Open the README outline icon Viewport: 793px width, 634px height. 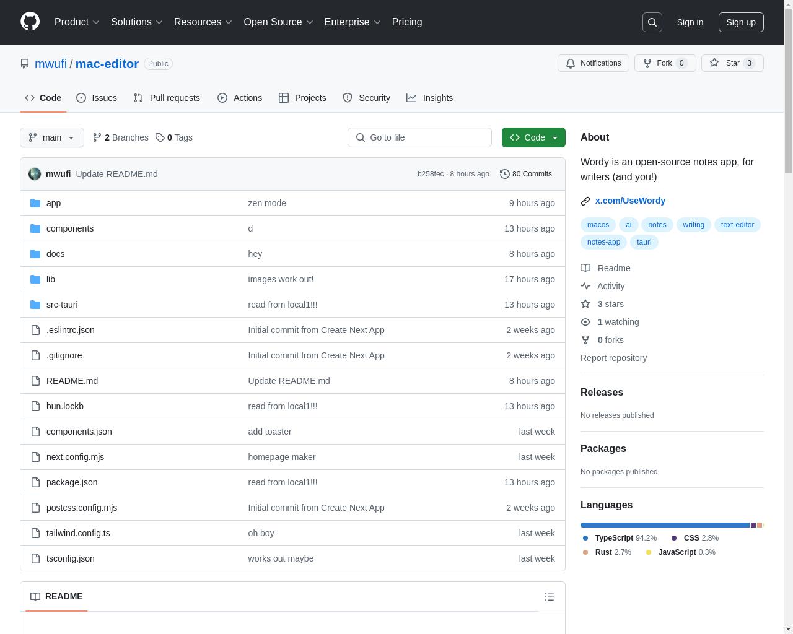[550, 597]
